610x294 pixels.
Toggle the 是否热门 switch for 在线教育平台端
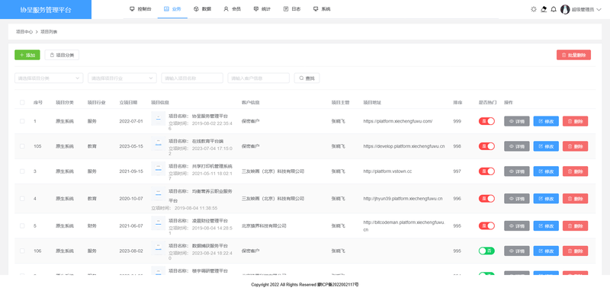point(486,146)
